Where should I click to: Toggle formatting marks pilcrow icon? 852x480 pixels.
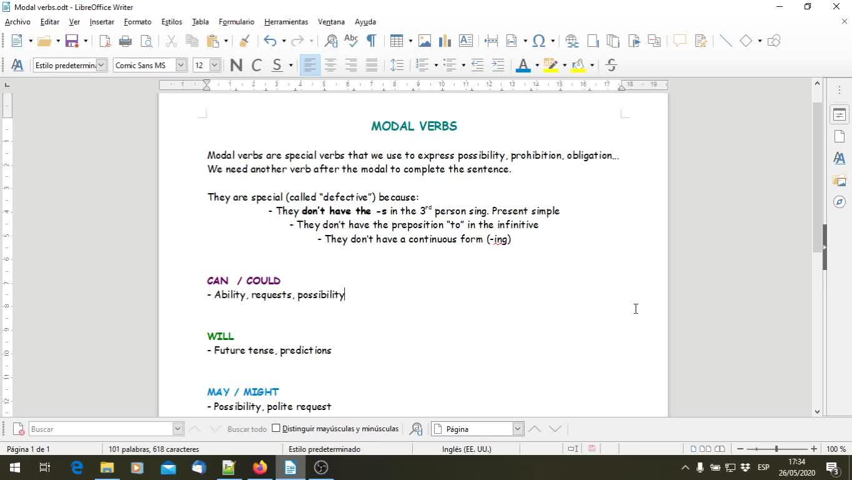click(x=371, y=41)
